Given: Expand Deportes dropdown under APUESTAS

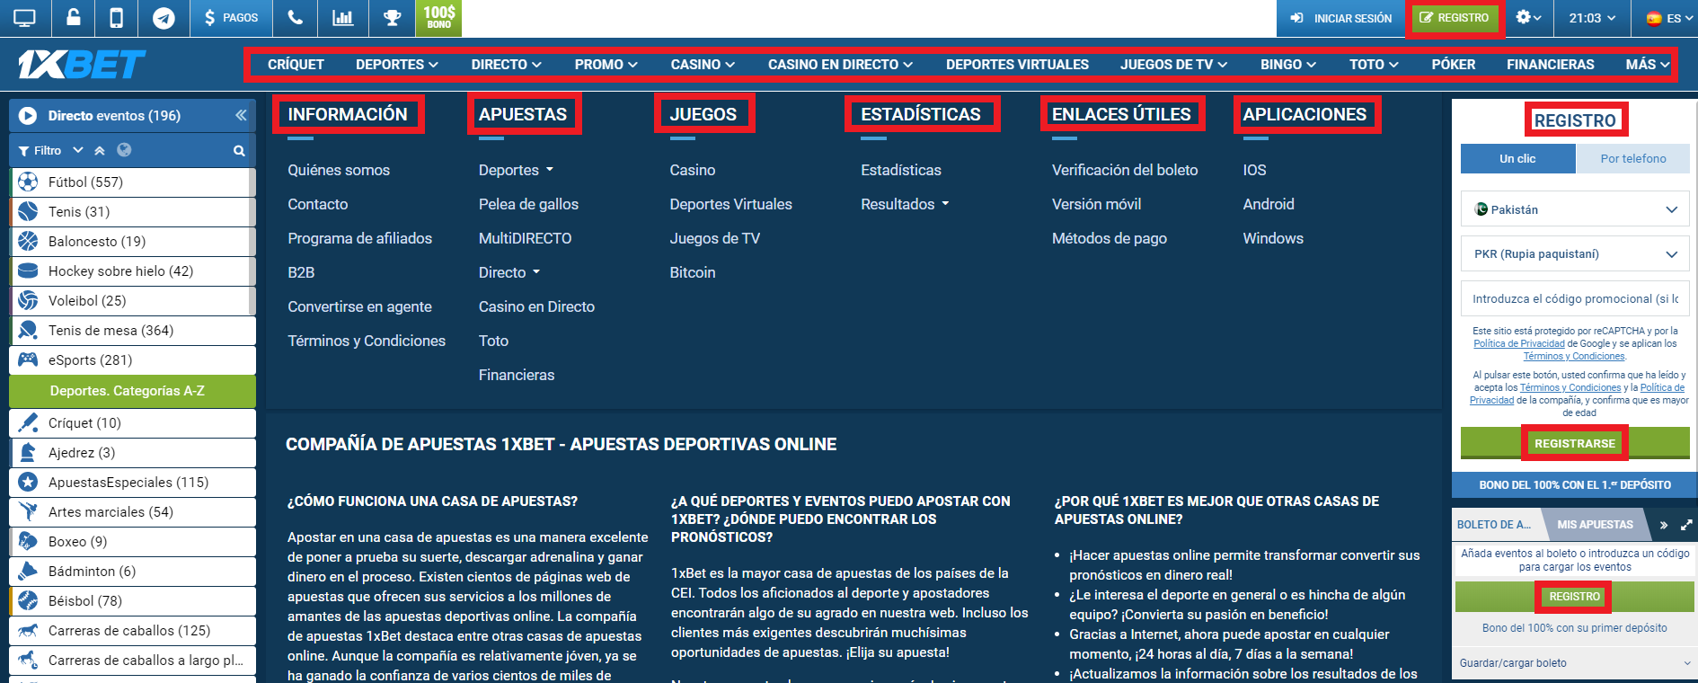Looking at the screenshot, I should tap(517, 170).
